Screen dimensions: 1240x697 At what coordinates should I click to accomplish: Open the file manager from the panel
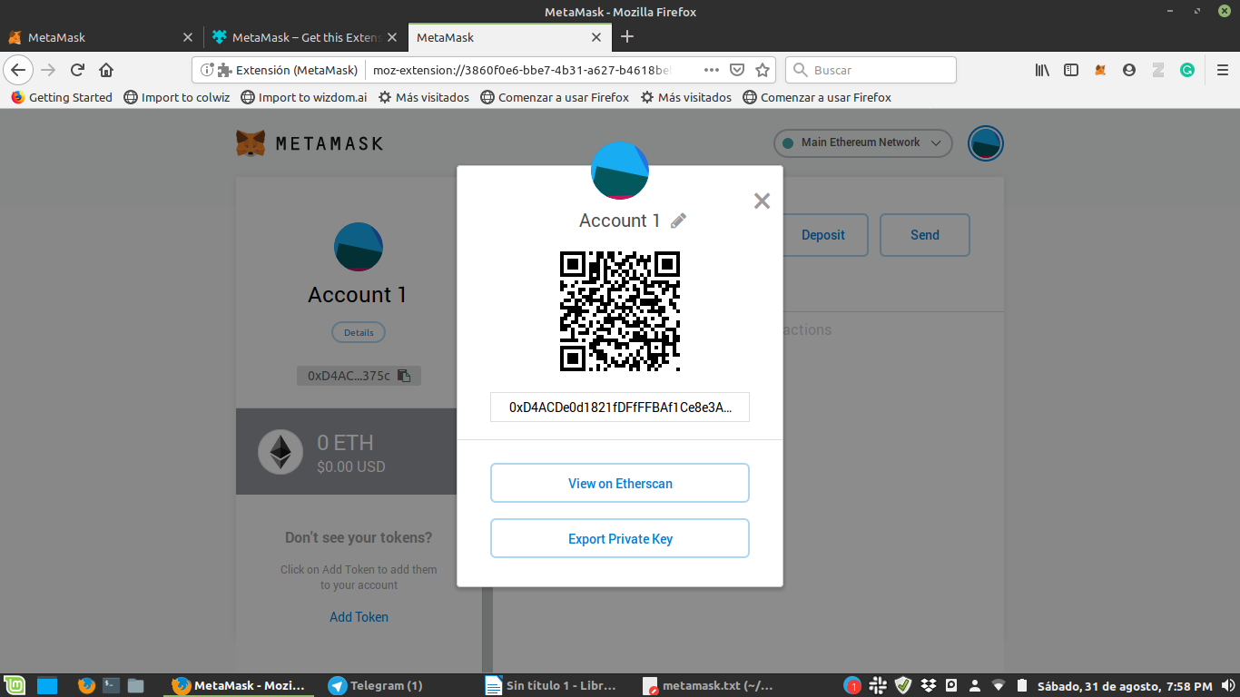click(x=136, y=685)
